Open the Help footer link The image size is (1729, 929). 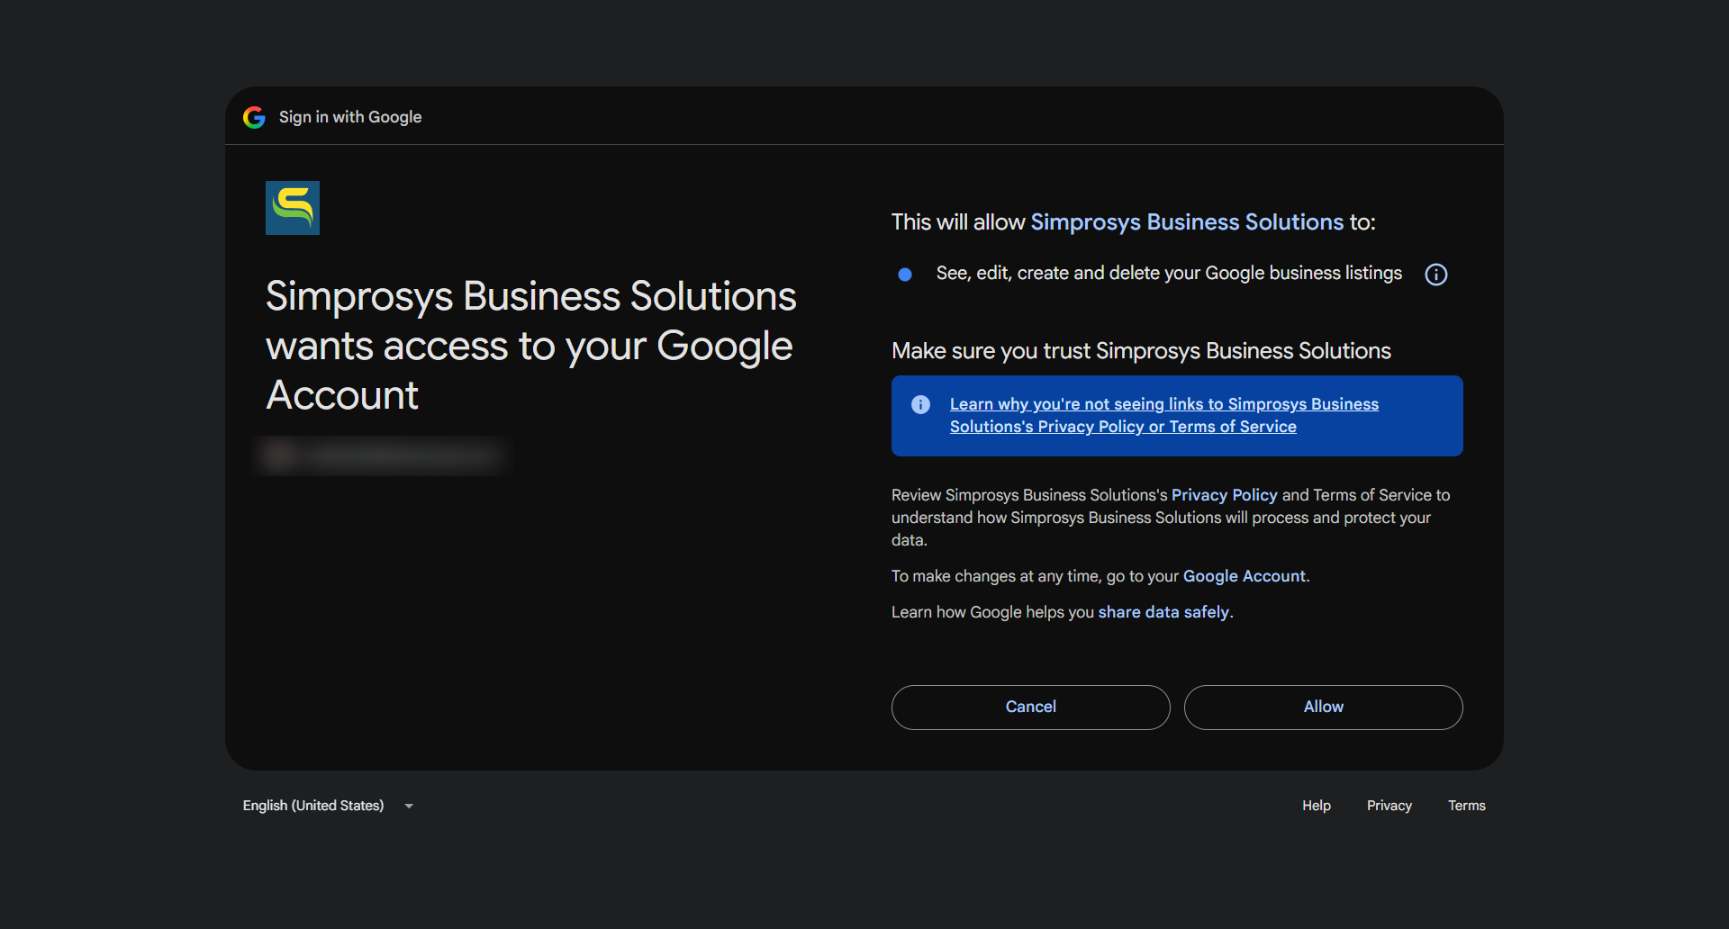[x=1317, y=806]
